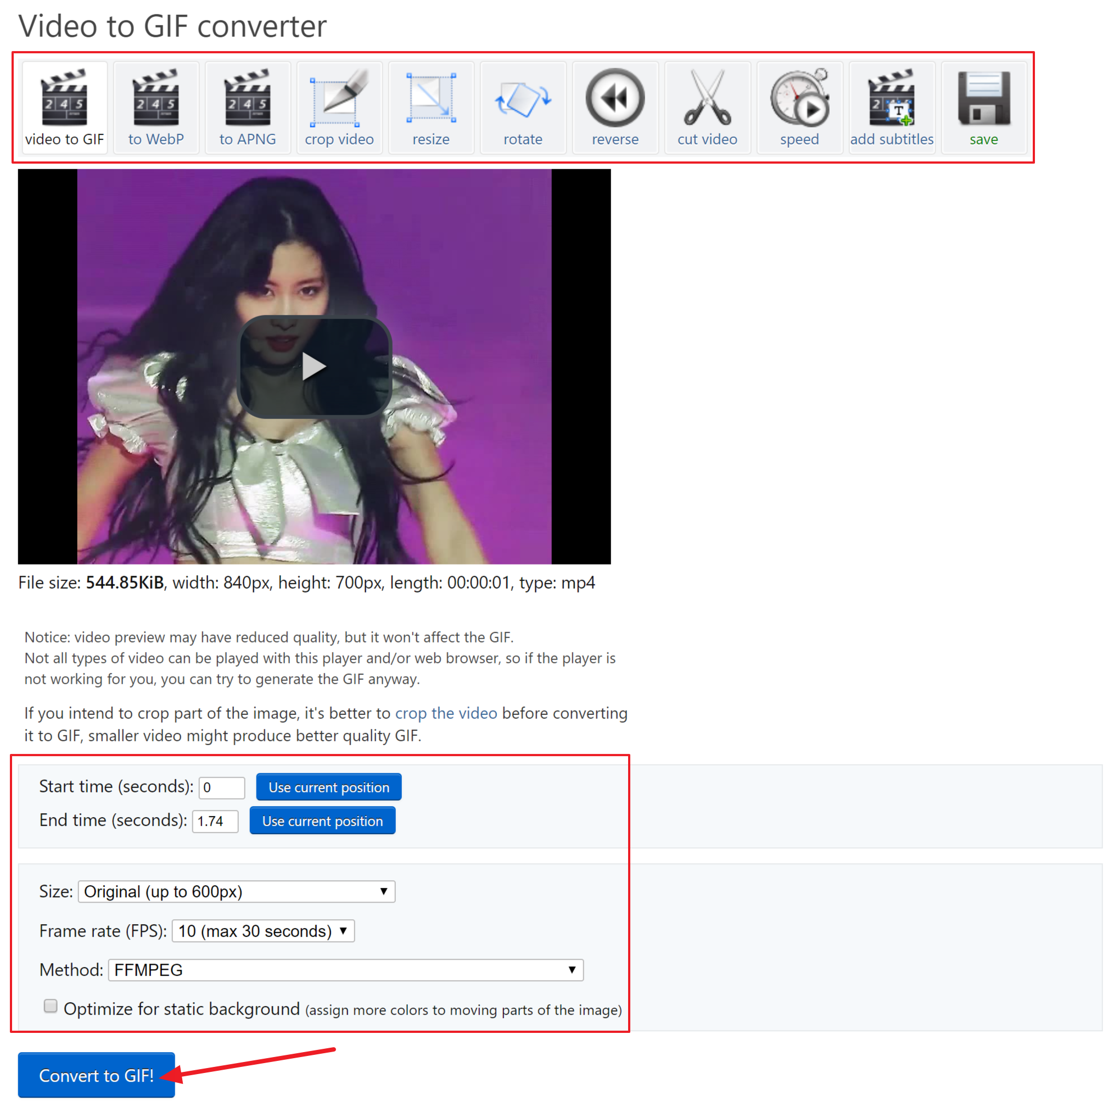Enable Optimize for static background checkbox

tap(51, 1007)
